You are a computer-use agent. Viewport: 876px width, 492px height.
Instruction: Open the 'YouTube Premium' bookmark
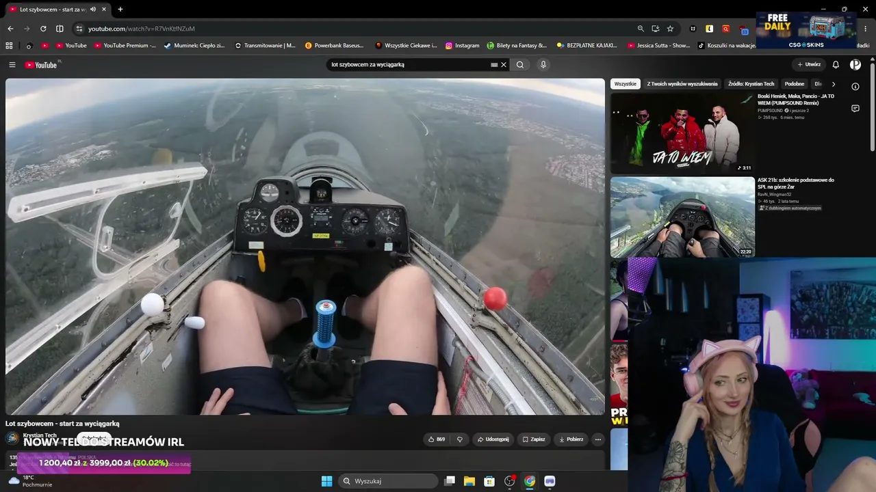125,46
